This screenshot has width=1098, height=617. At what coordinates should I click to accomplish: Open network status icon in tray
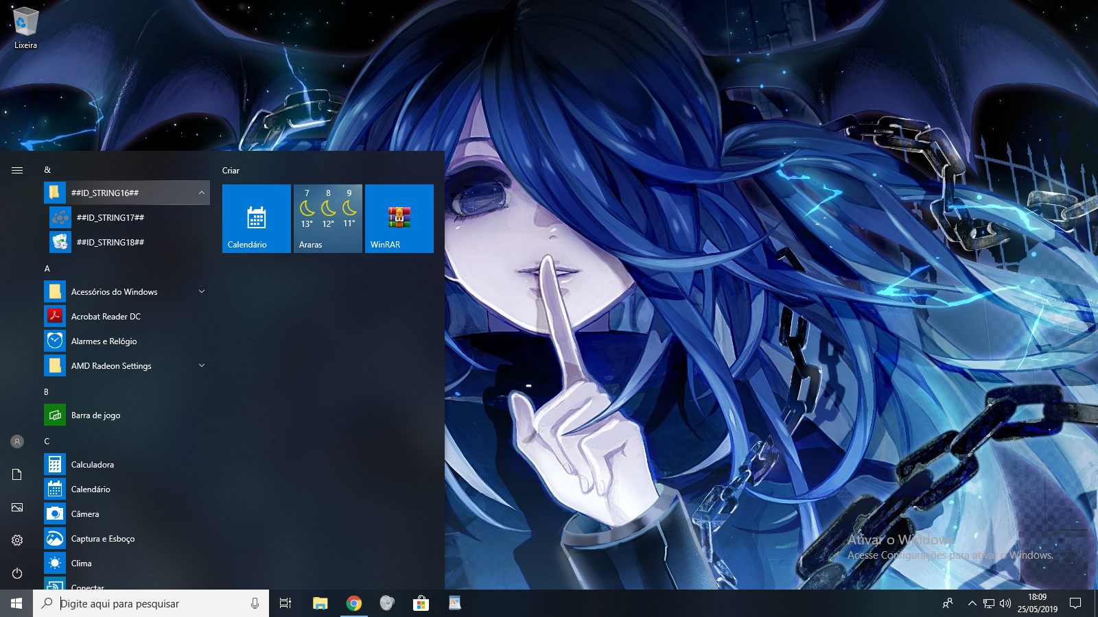click(x=989, y=603)
